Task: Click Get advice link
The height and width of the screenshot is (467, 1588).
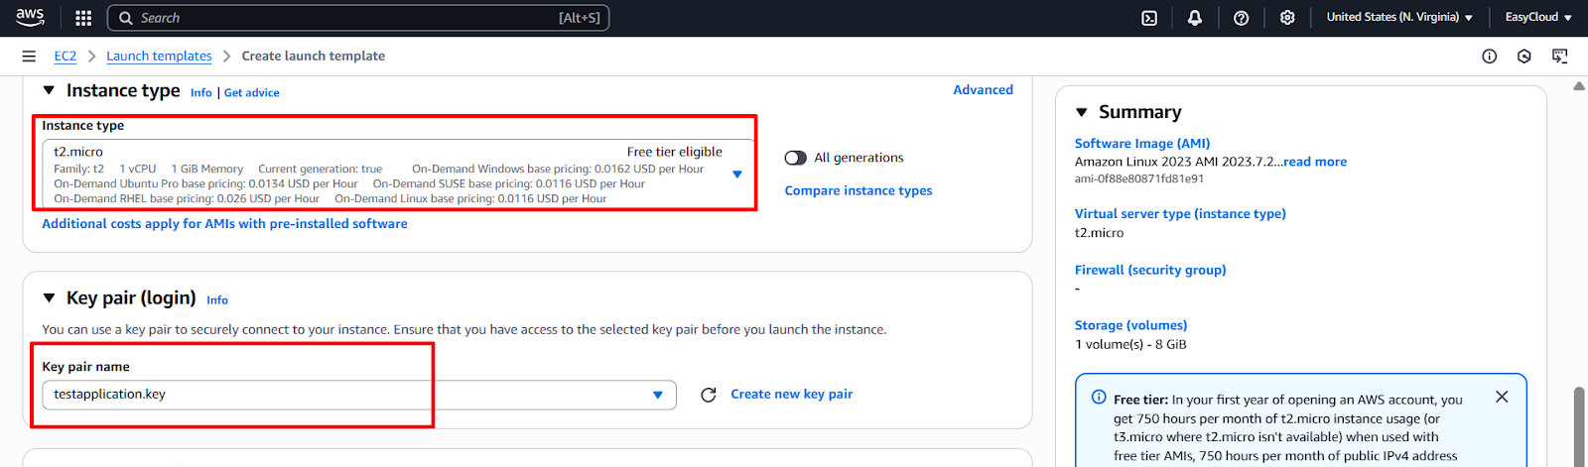Action: point(251,92)
